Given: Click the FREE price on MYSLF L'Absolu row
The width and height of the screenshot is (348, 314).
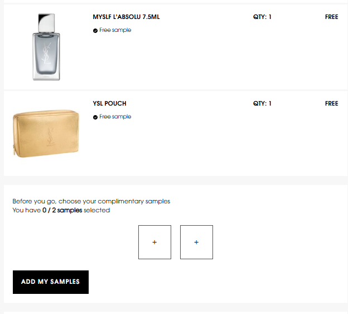Looking at the screenshot, I should click(332, 17).
